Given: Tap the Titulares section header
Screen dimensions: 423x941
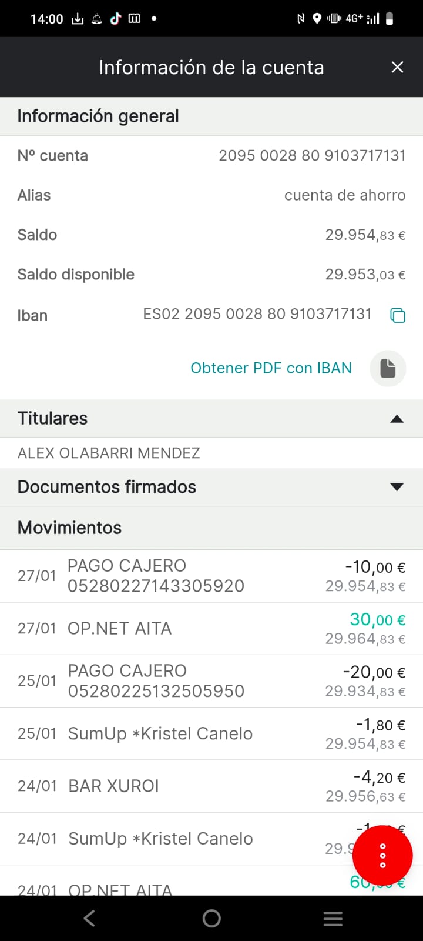Looking at the screenshot, I should [x=53, y=419].
